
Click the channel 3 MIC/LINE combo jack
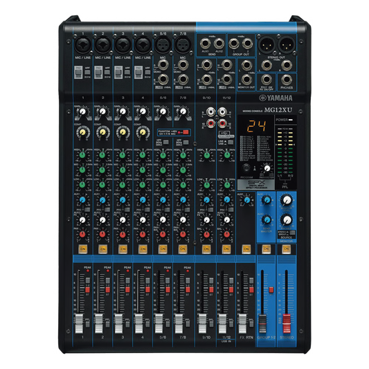coord(123,45)
